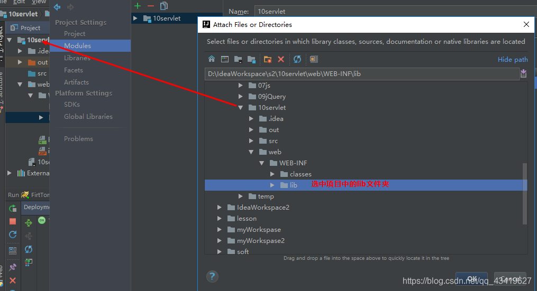Select the myWorkspase folder row
Screen dimensions: 537x291
(x=366, y=229)
